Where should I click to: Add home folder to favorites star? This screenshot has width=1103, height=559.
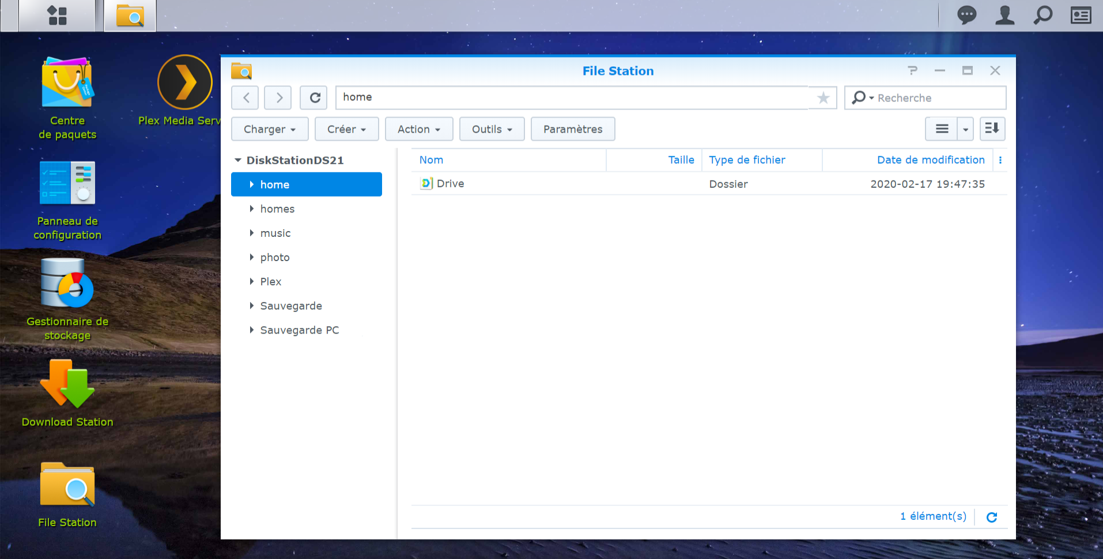pos(823,98)
